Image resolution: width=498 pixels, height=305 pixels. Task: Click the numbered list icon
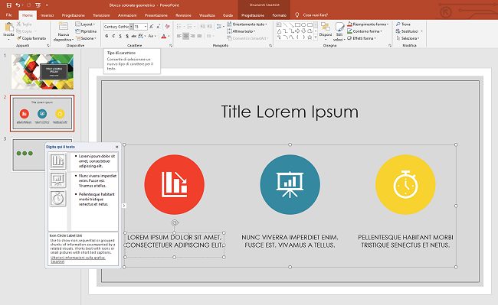point(191,26)
